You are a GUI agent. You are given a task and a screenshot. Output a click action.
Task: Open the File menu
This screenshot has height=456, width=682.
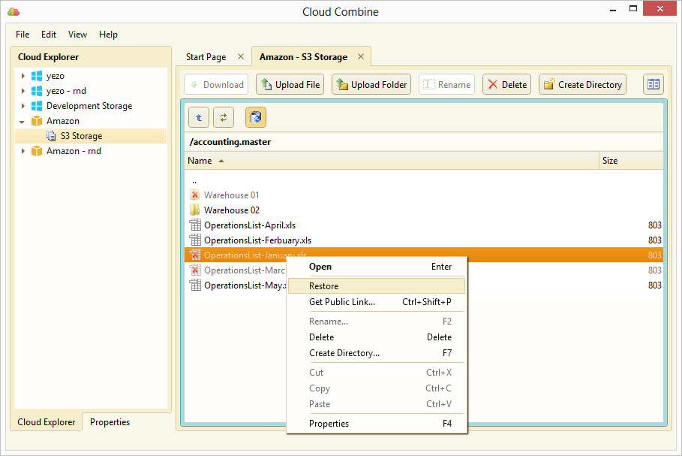click(x=23, y=35)
